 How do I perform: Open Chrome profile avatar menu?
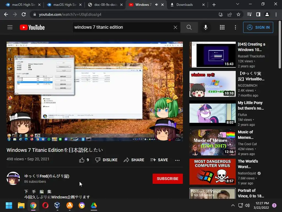pyautogui.click(x=267, y=14)
